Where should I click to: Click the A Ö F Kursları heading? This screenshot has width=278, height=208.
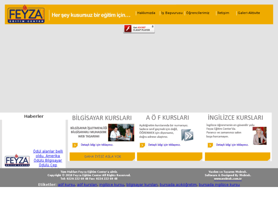coord(167,118)
